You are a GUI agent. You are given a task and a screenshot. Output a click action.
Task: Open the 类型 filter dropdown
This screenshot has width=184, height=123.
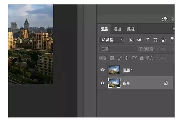click(x=112, y=40)
